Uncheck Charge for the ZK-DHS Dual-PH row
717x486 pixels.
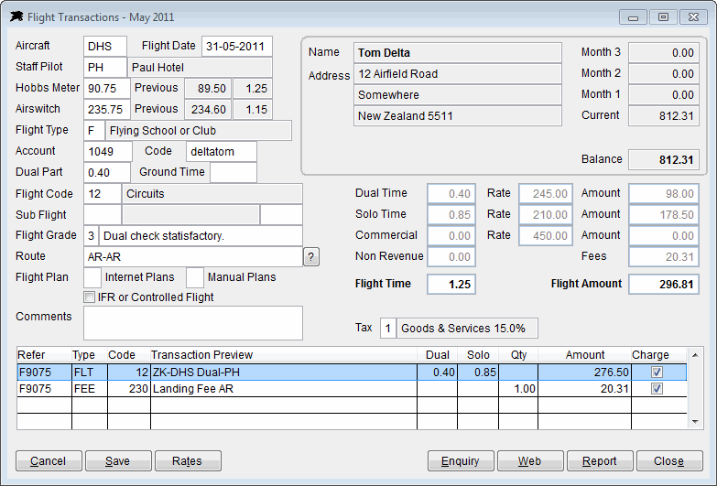(x=657, y=373)
